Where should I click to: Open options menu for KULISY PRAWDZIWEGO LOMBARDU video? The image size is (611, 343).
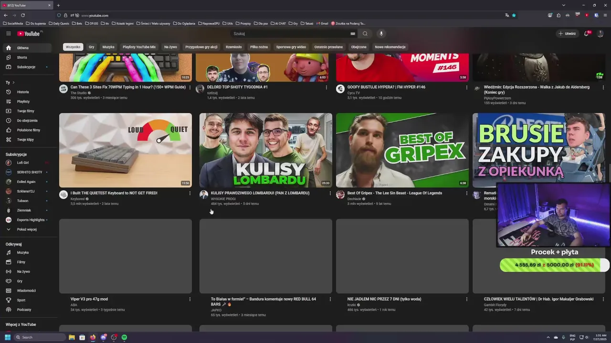tap(330, 193)
